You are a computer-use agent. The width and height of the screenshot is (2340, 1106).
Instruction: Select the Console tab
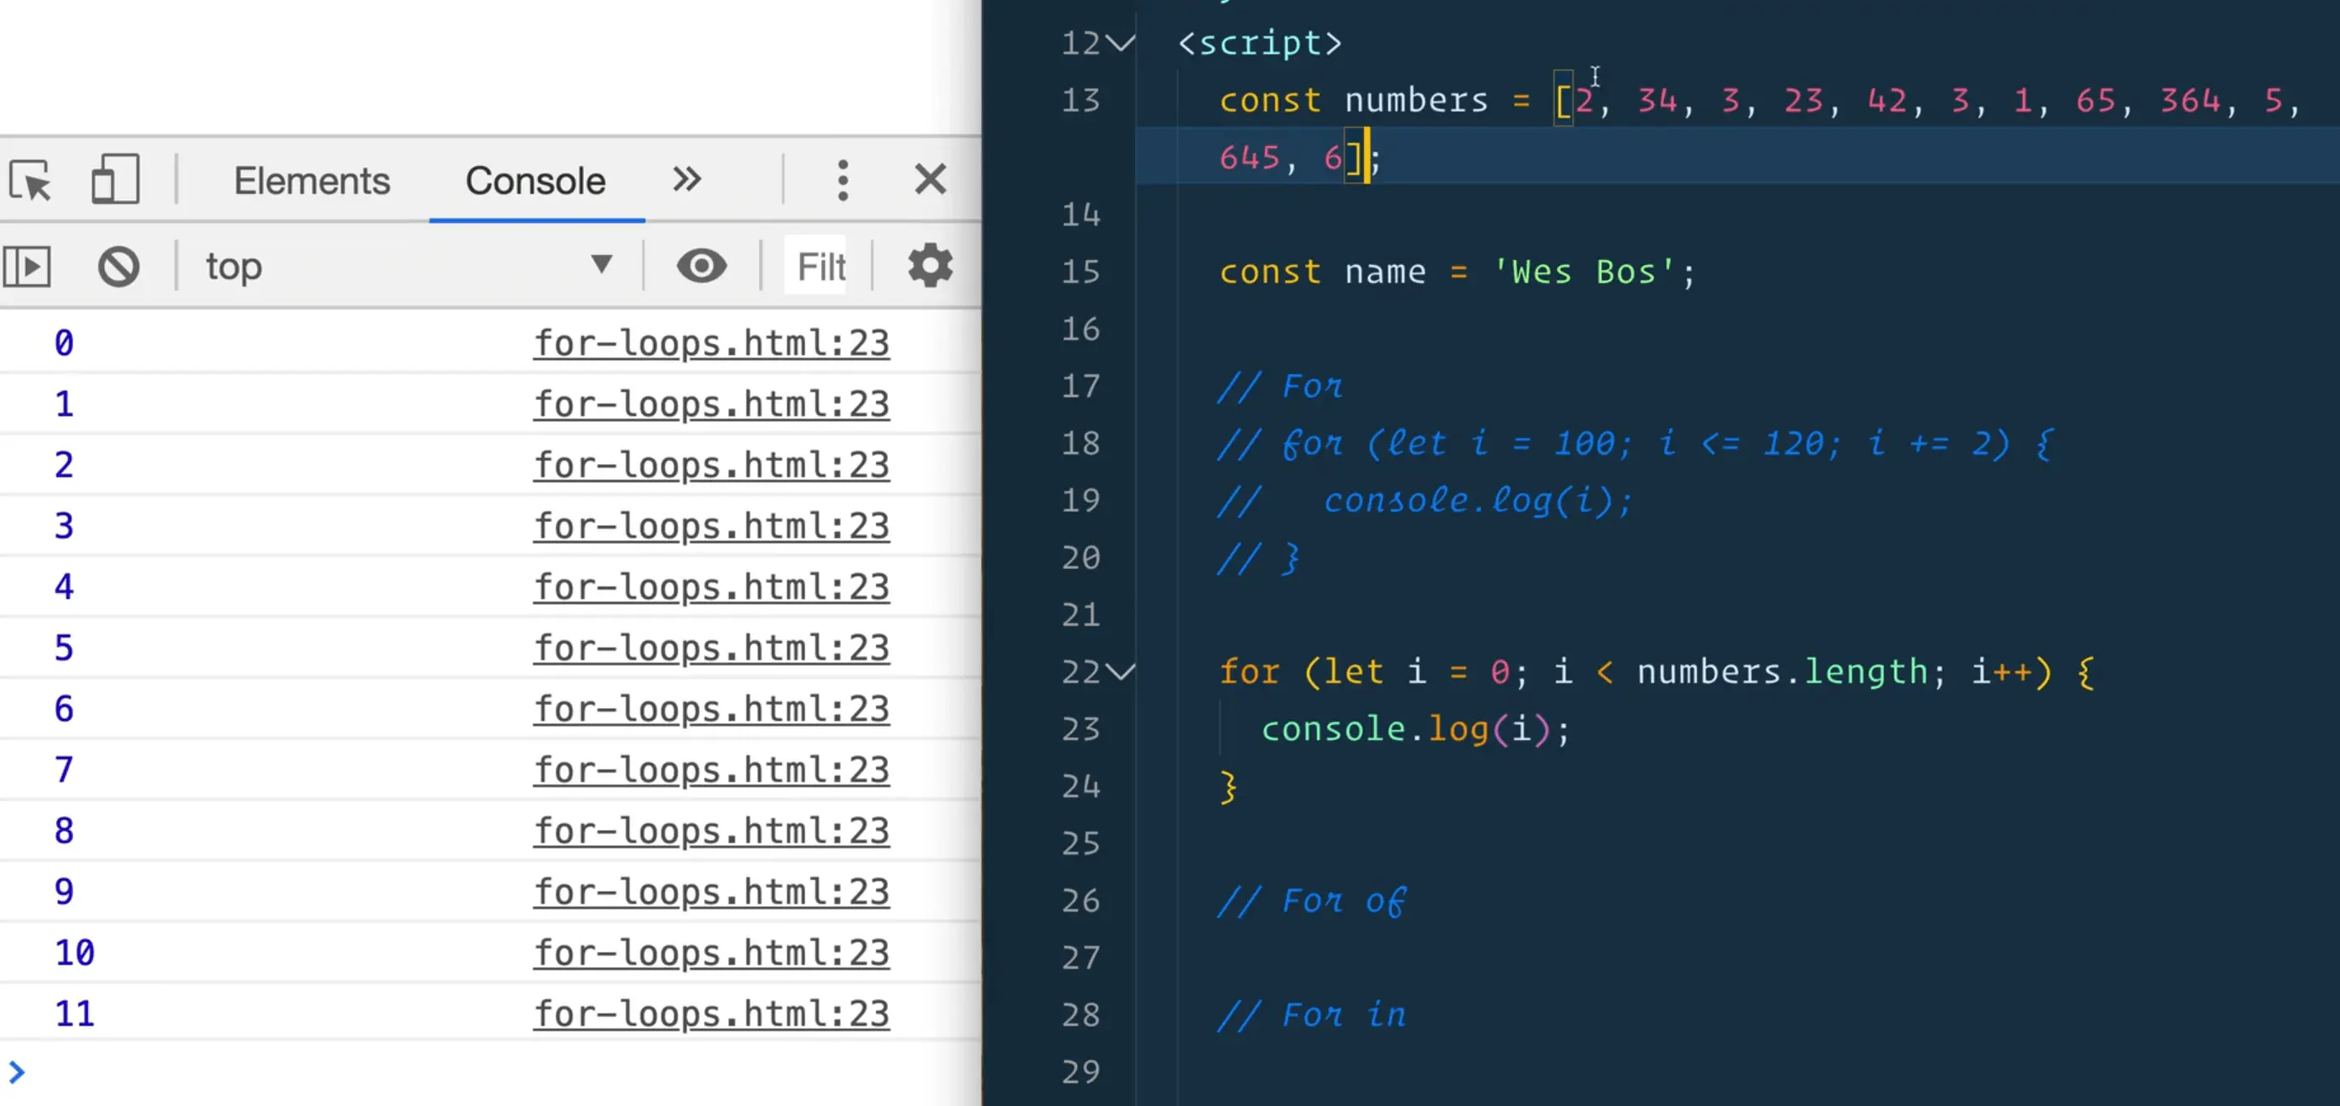click(535, 180)
